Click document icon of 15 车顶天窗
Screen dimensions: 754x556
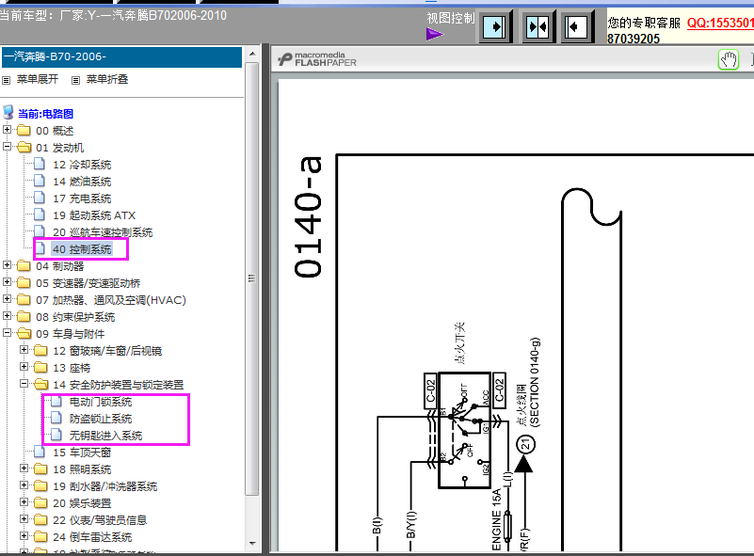(x=40, y=452)
